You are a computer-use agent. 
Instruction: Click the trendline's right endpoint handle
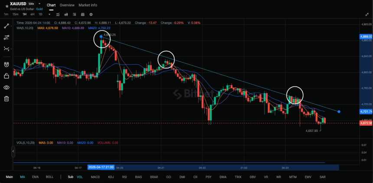pos(339,111)
